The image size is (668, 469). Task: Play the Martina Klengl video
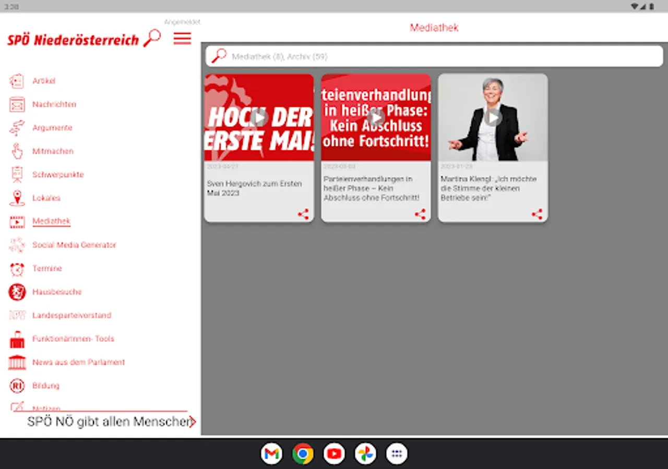(x=493, y=118)
